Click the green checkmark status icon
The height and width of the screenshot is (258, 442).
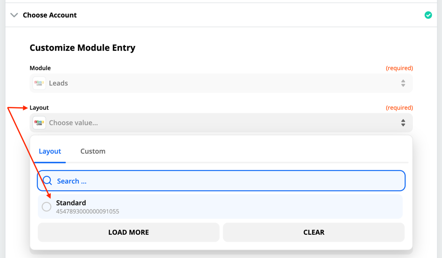(x=428, y=15)
